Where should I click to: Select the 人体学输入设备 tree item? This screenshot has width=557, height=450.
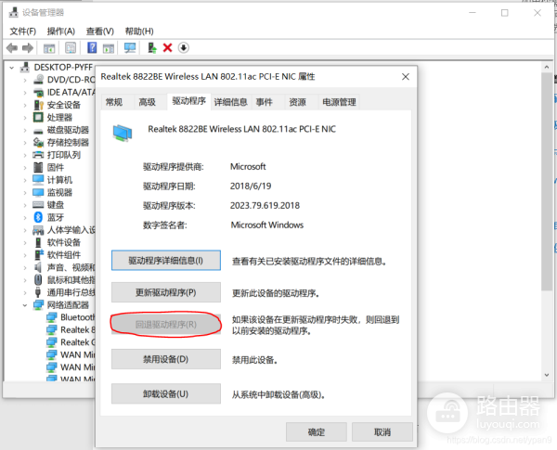(65, 230)
